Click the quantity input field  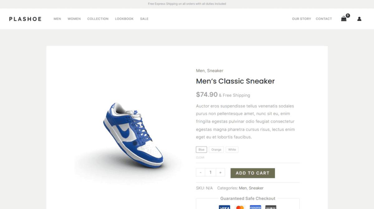click(210, 172)
